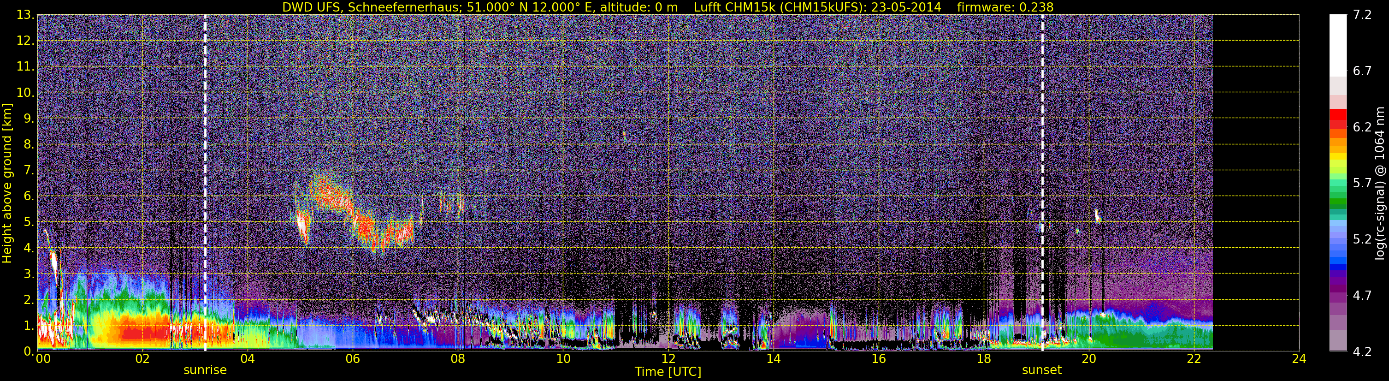Click the height axis tick '13.'
This screenshot has width=1389, height=381.
25,15
